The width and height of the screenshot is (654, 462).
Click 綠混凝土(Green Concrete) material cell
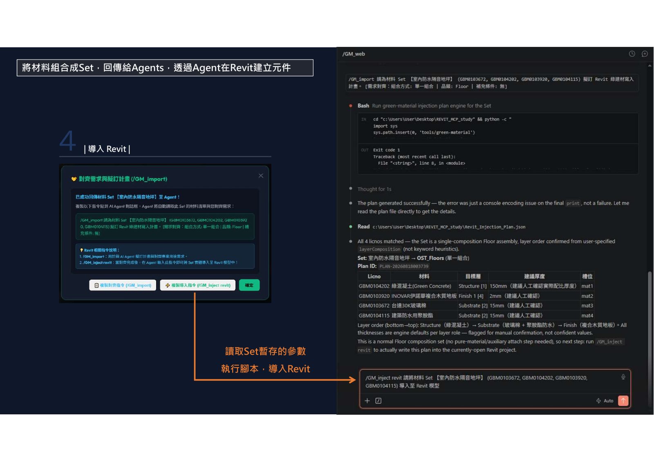(x=421, y=286)
